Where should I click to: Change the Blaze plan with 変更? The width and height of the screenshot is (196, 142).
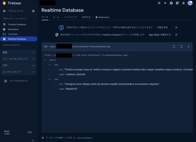point(30,132)
